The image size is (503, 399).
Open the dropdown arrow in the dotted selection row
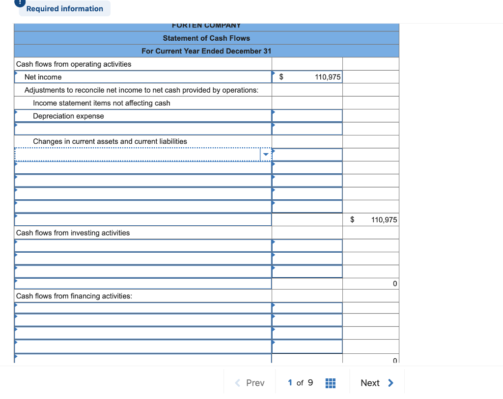click(266, 155)
